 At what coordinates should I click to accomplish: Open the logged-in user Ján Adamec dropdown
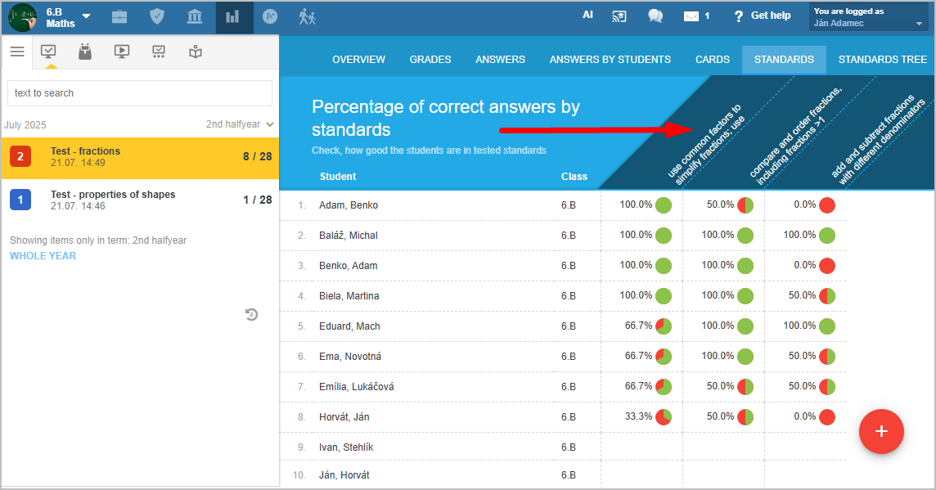869,17
